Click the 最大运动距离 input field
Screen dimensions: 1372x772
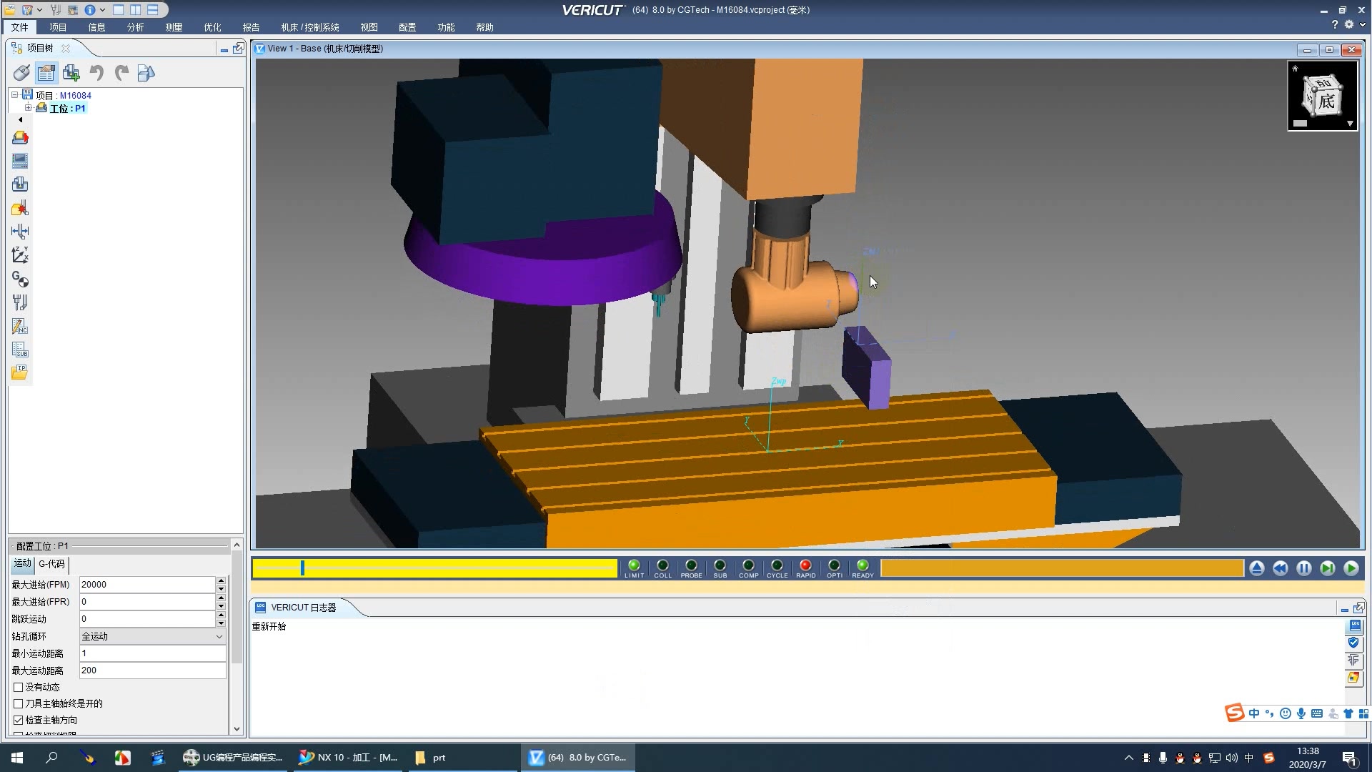tap(152, 670)
